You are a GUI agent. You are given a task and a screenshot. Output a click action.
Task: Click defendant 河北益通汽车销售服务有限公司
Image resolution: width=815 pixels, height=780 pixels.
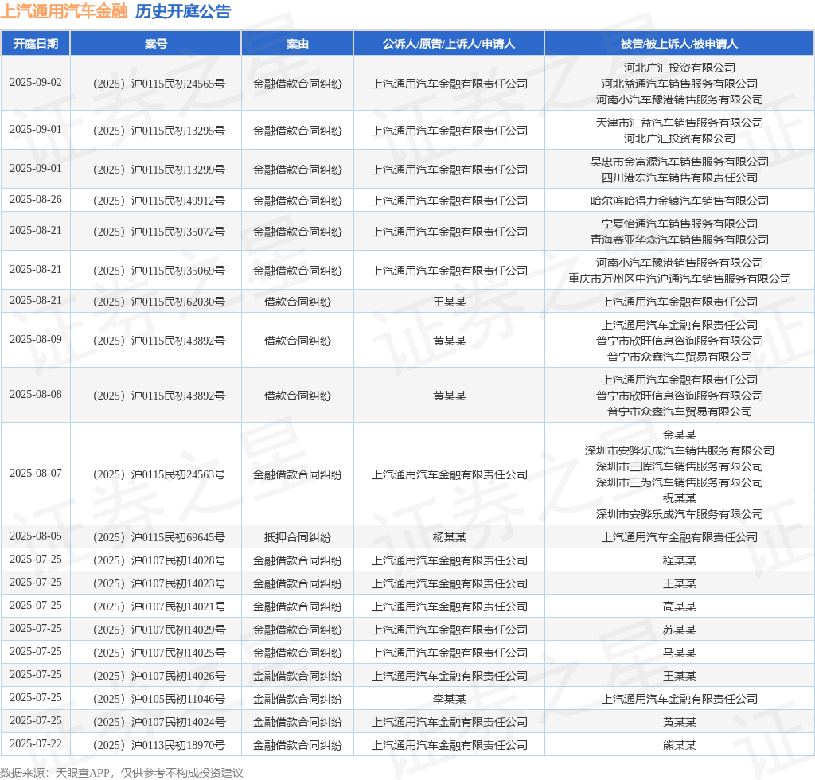tap(680, 84)
